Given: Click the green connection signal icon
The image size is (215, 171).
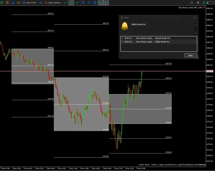Looking at the screenshot, I should point(204,2).
